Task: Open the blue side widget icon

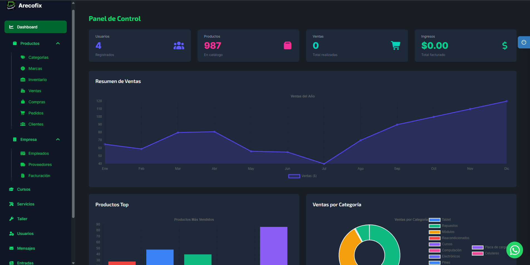Action: click(x=524, y=42)
